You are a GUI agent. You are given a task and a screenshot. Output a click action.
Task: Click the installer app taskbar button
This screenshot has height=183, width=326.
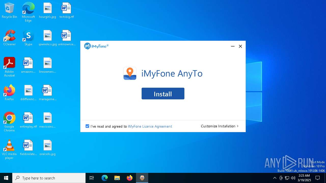(142, 178)
